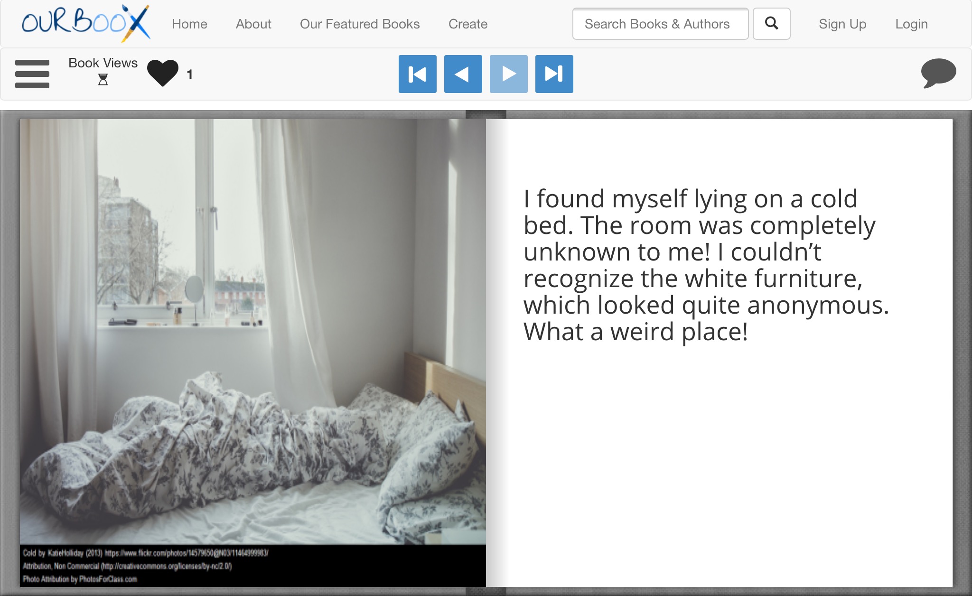
Task: Focus the Search Books & Authors field
Action: [x=660, y=24]
